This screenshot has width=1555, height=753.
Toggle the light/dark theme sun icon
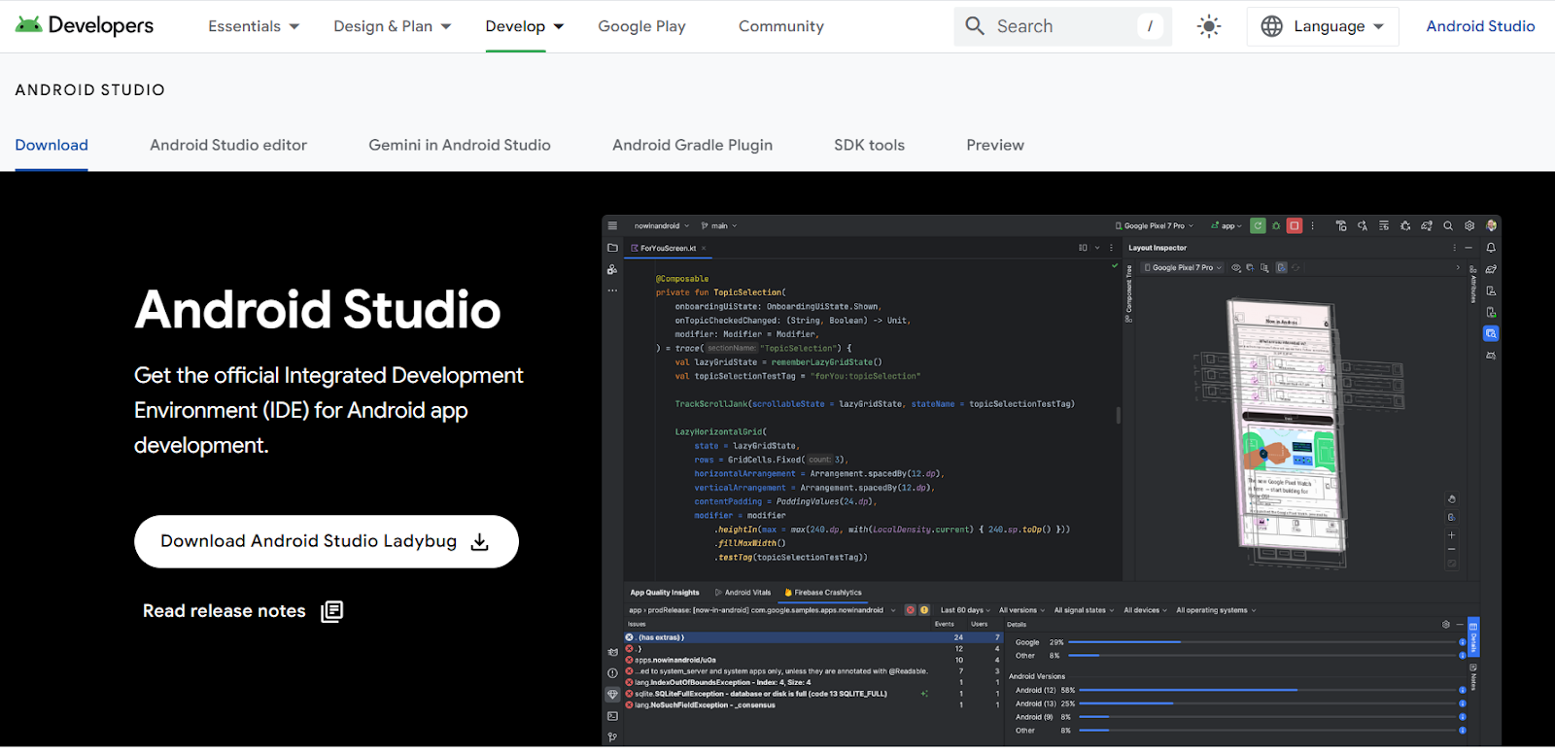(1209, 26)
